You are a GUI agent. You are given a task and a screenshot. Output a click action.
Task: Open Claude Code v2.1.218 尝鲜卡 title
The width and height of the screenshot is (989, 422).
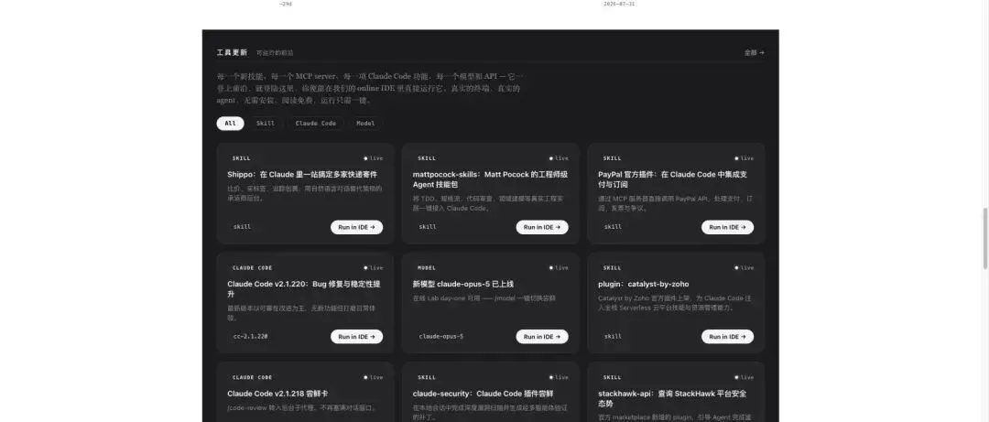(x=277, y=394)
